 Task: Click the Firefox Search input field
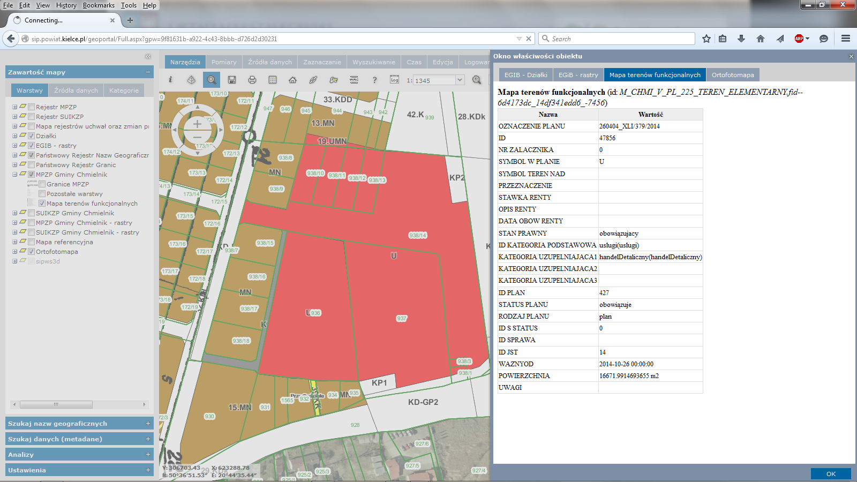coord(617,39)
